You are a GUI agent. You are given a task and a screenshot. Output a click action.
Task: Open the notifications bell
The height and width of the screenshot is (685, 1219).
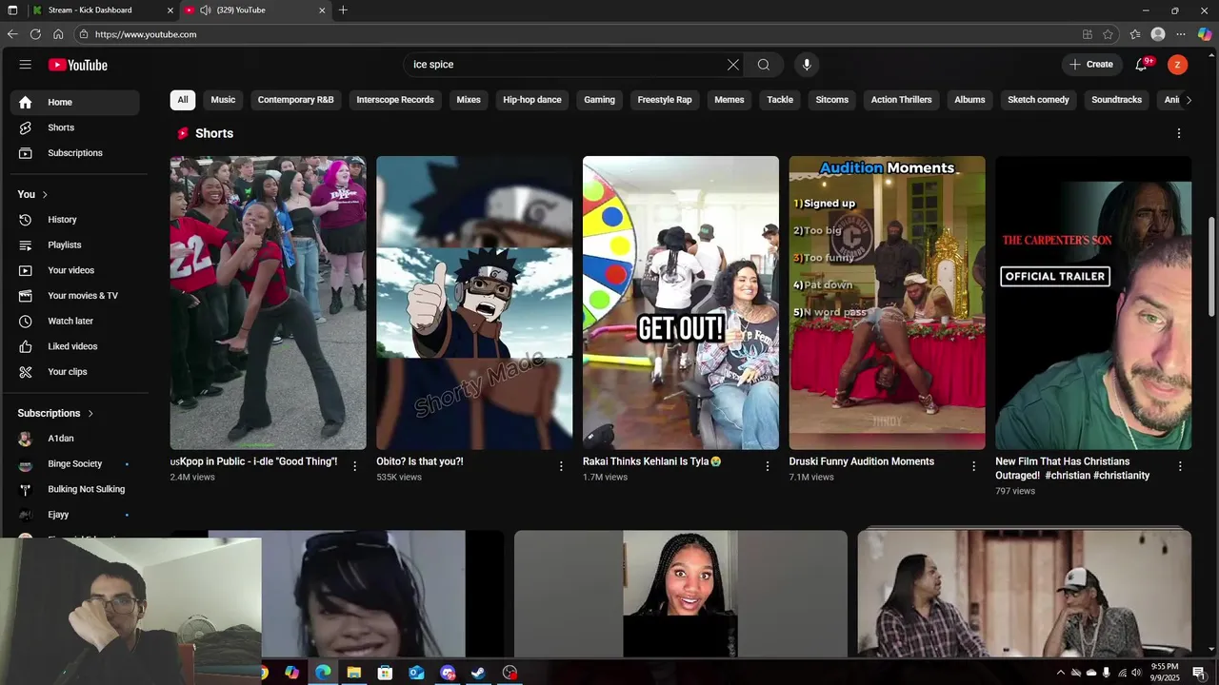(1141, 65)
